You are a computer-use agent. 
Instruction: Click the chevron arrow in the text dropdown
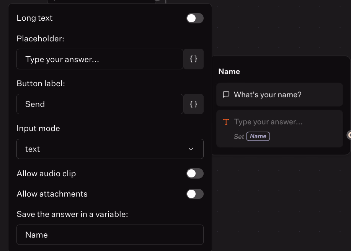tap(191, 149)
